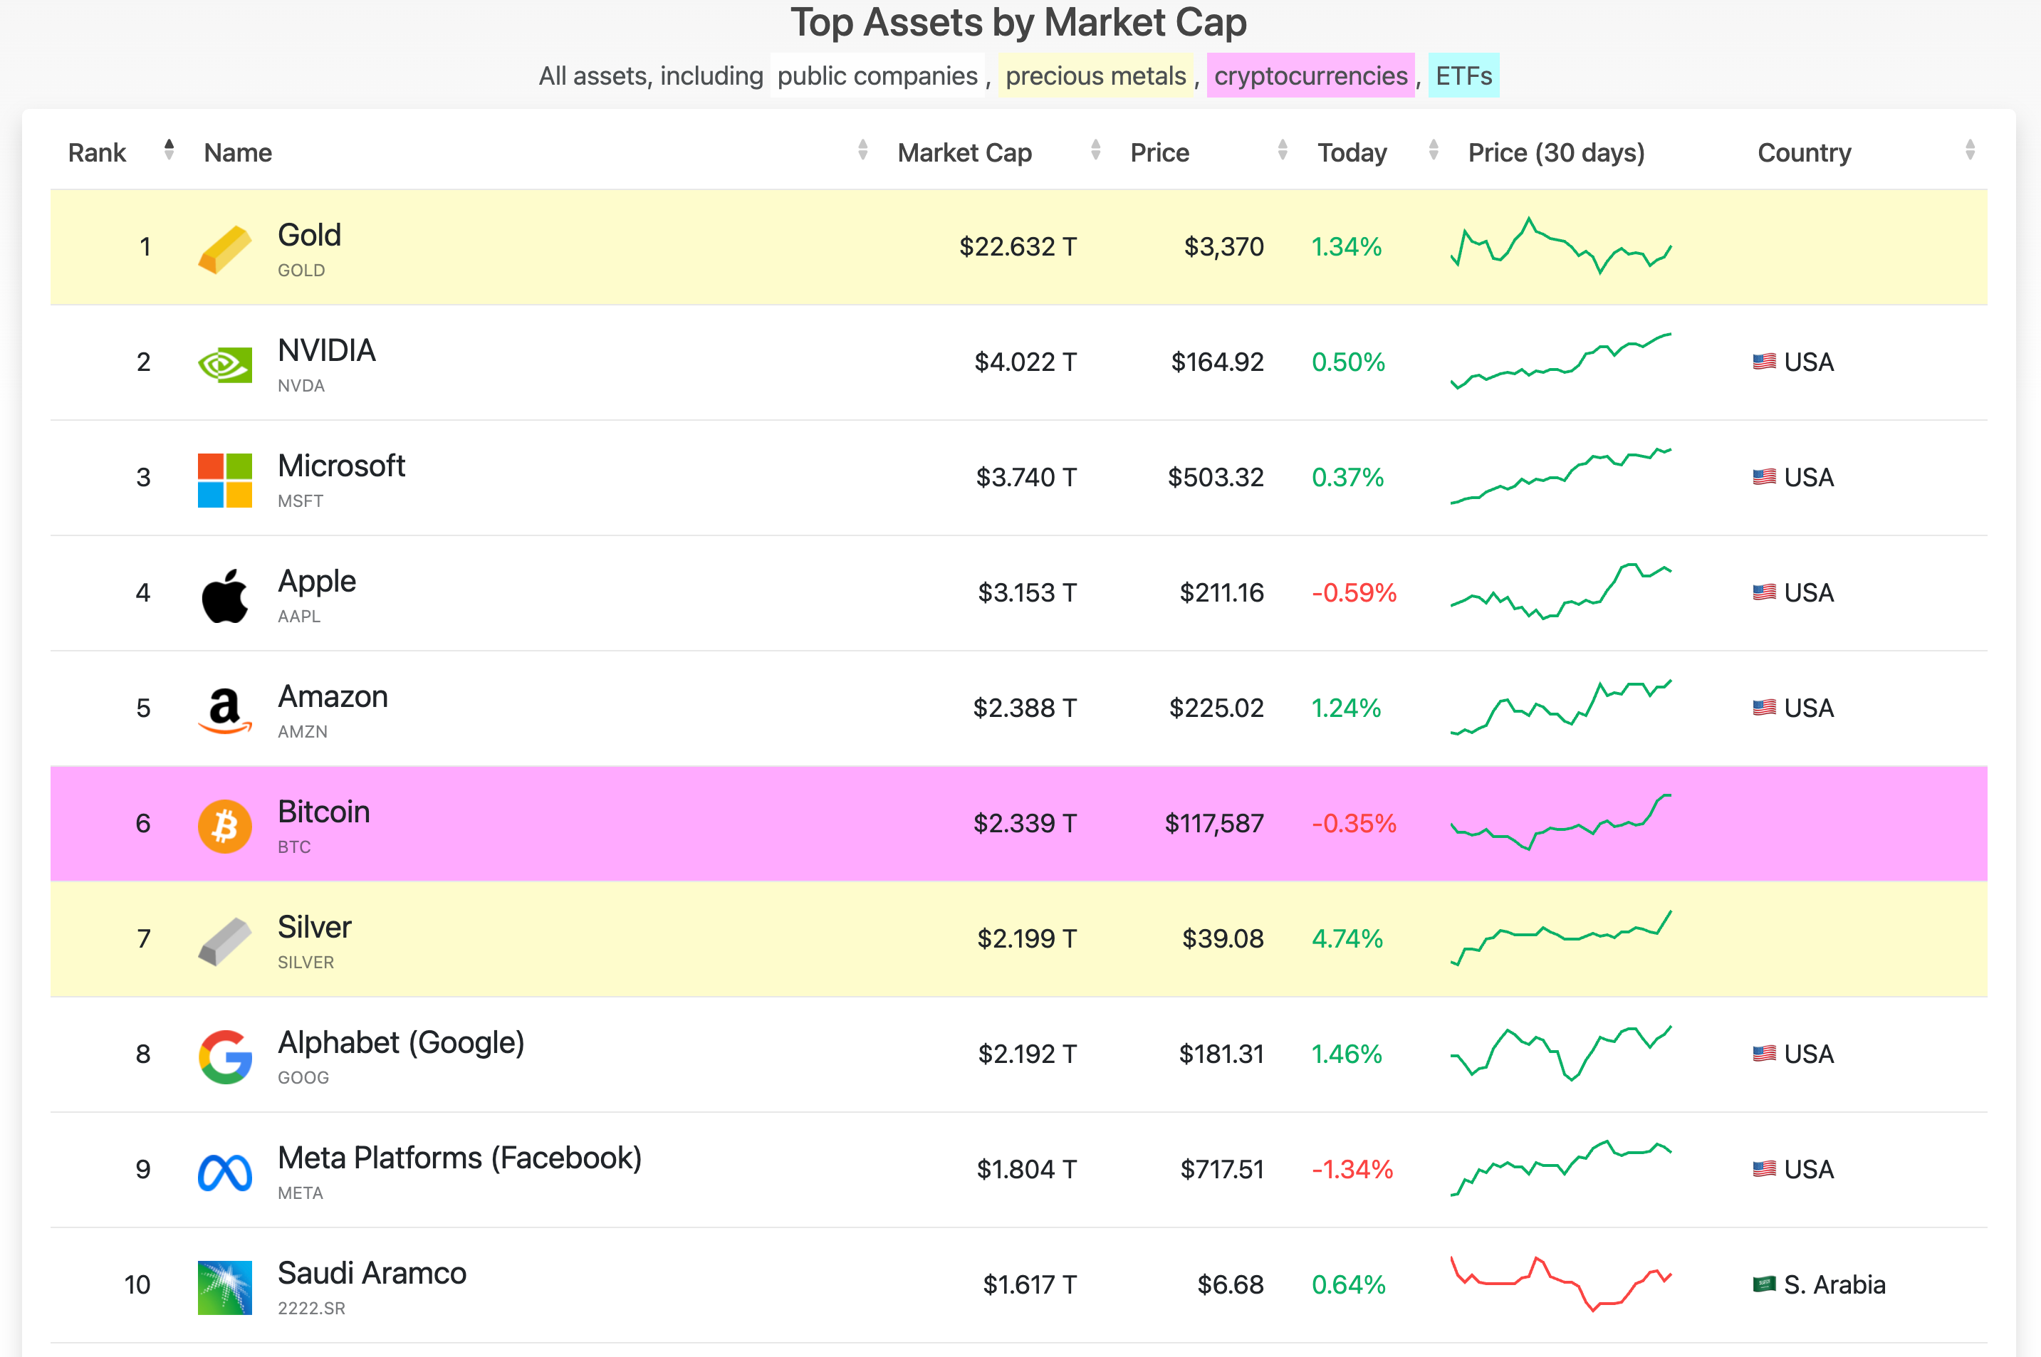View Silver 30-day price chart
This screenshot has height=1357, width=2041.
coord(1560,938)
